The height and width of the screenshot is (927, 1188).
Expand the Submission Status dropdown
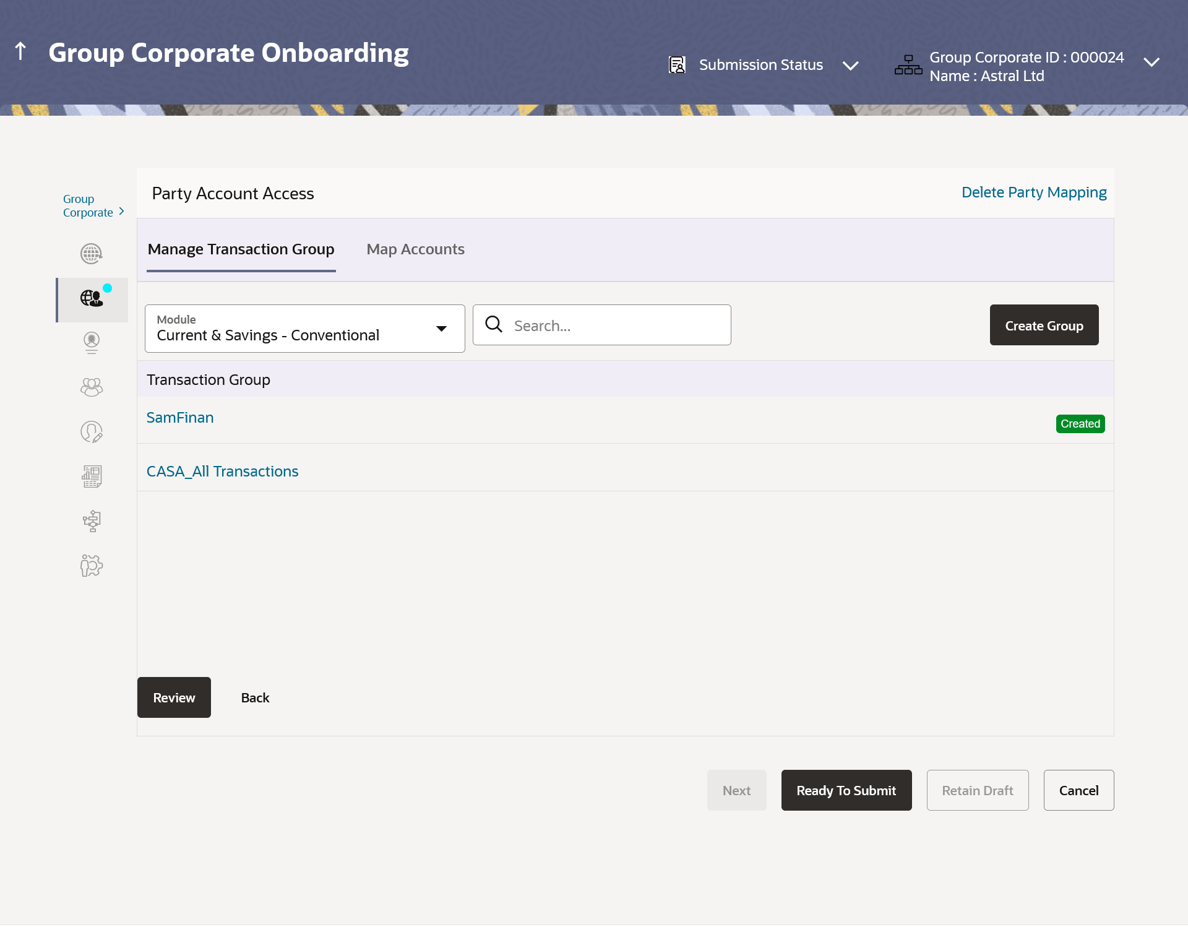[851, 66]
